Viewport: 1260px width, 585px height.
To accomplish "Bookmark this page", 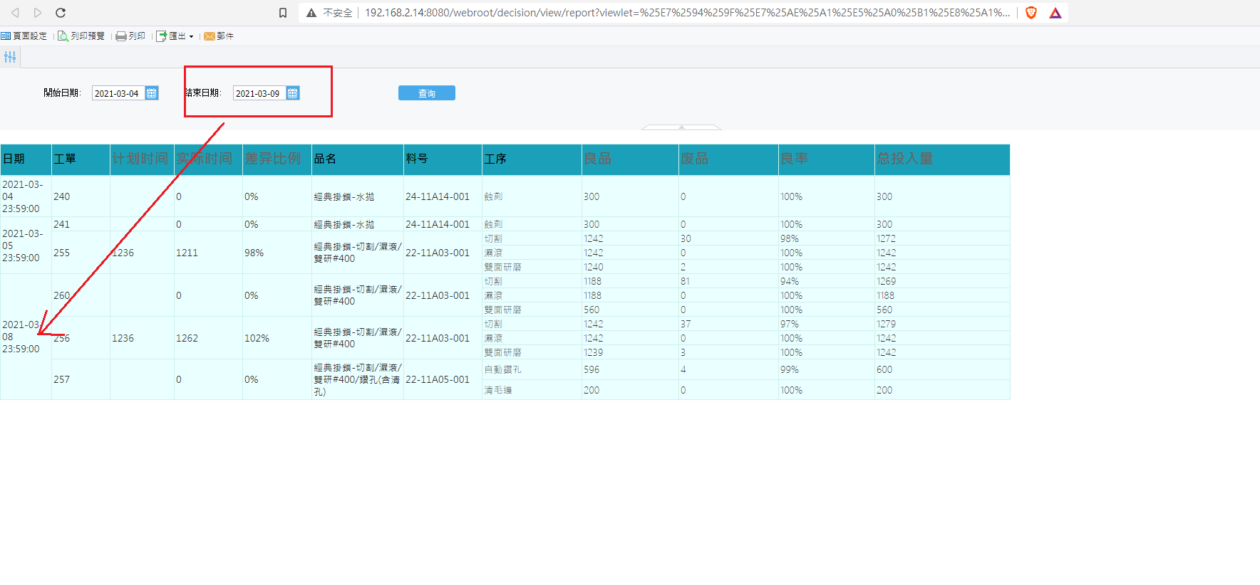I will click(x=283, y=13).
